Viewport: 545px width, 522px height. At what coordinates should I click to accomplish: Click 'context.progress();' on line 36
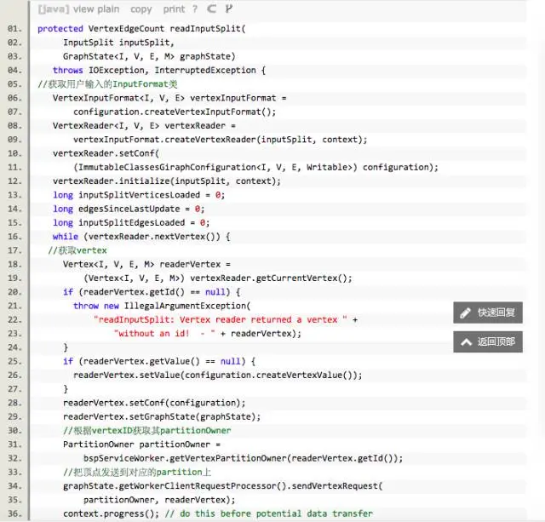pos(111,513)
